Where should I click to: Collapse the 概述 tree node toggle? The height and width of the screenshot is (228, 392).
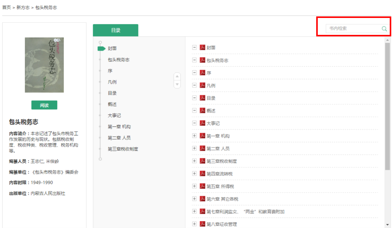194,110
